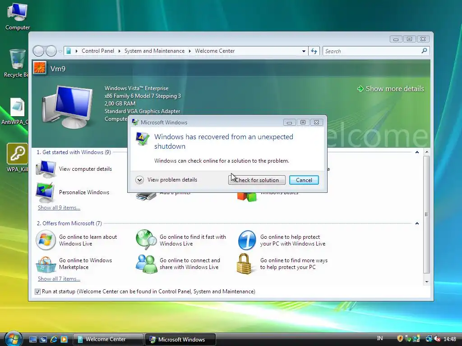Click the taskbar clock showing 14:48
Image resolution: width=462 pixels, height=346 pixels.
coord(450,339)
